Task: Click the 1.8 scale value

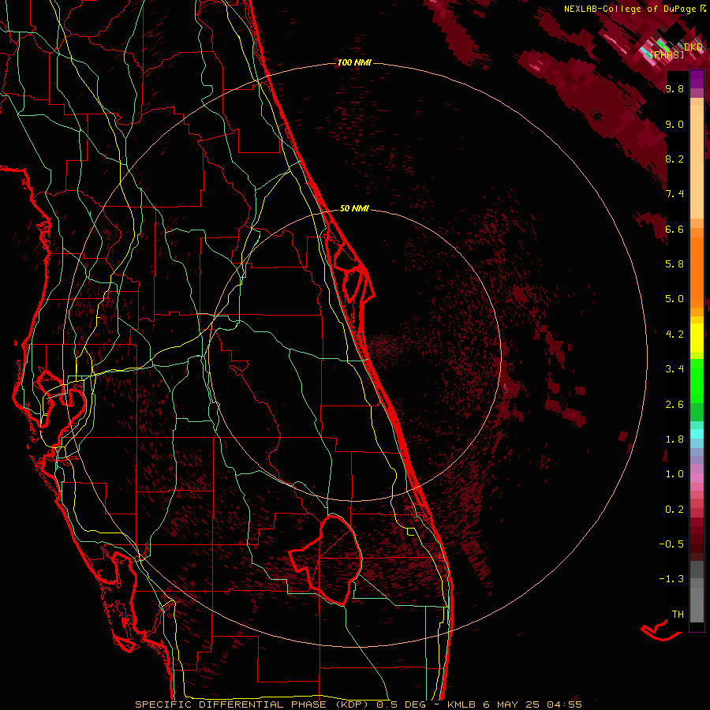Action: click(x=674, y=439)
